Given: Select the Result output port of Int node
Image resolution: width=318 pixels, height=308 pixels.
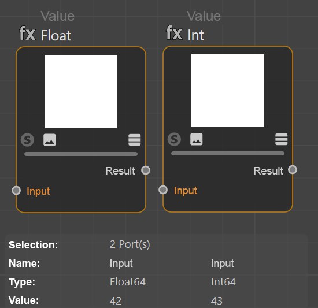Looking at the screenshot, I should 293,170.
